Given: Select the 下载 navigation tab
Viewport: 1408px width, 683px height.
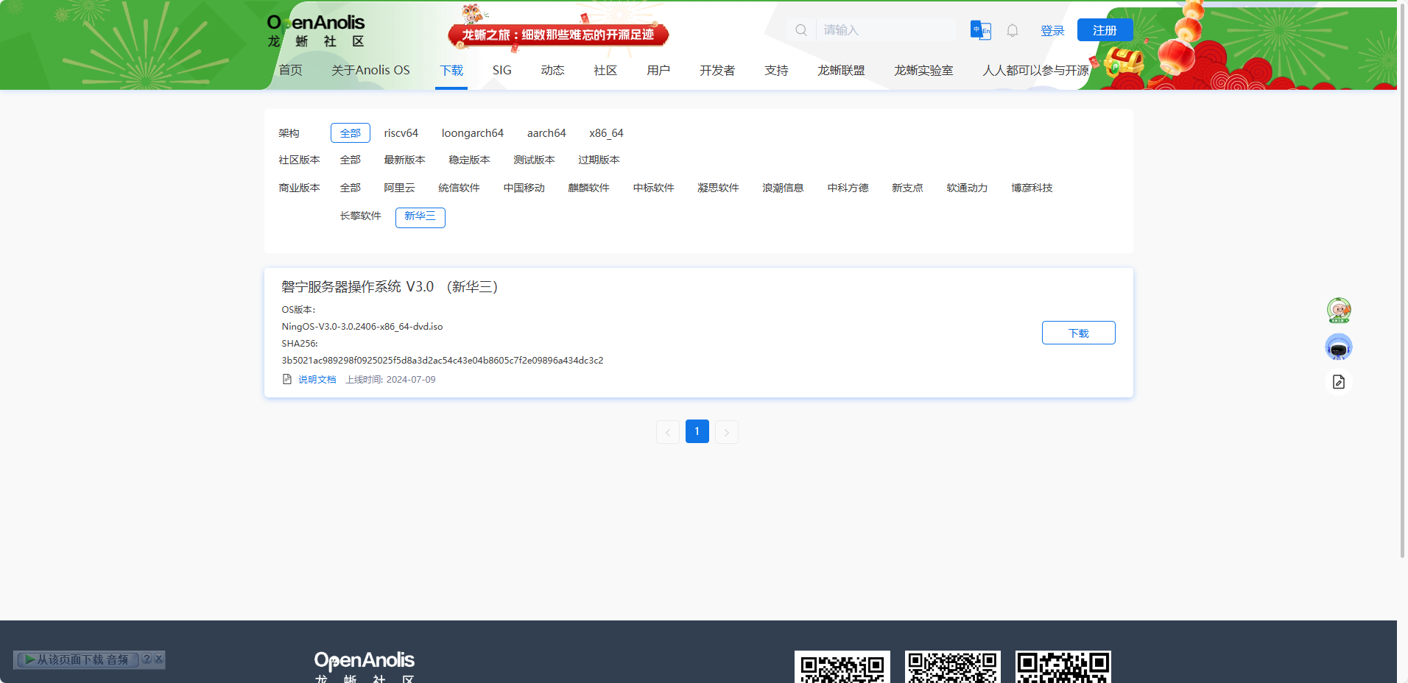Looking at the screenshot, I should coord(451,70).
